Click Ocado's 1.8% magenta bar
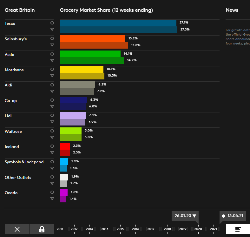Viewport: 250px width, 237px height. point(64,193)
